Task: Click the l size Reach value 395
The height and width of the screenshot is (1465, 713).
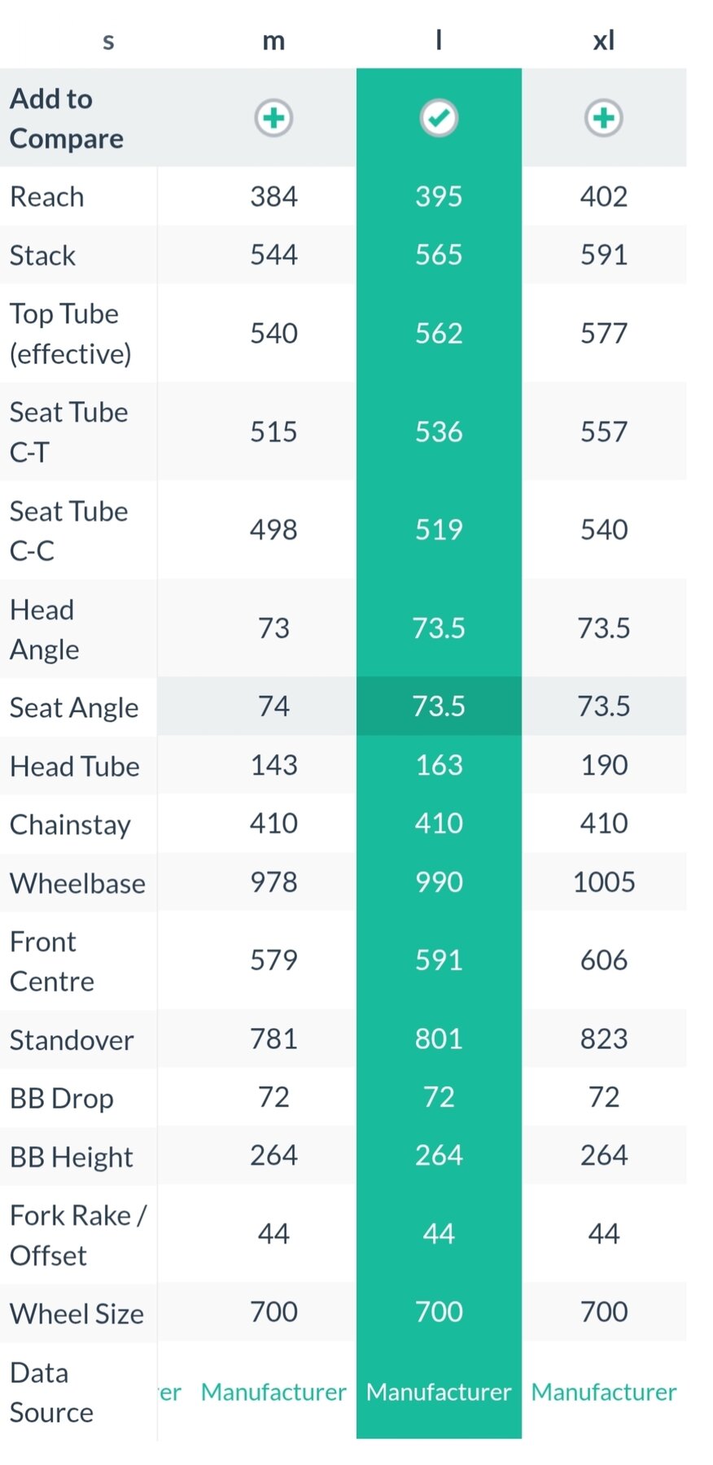Action: pos(439,197)
